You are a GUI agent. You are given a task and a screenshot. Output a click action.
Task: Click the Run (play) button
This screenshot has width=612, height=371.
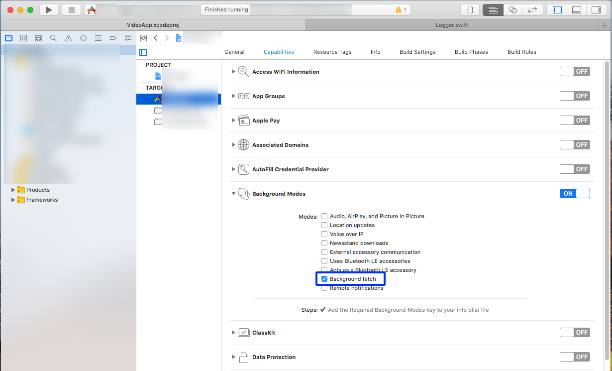tap(49, 10)
